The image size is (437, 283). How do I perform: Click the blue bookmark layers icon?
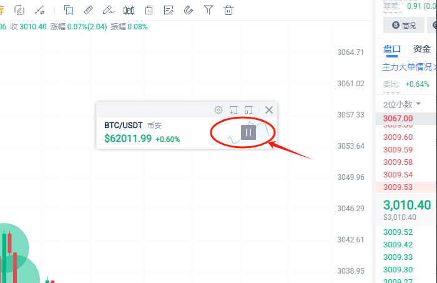coord(69,10)
